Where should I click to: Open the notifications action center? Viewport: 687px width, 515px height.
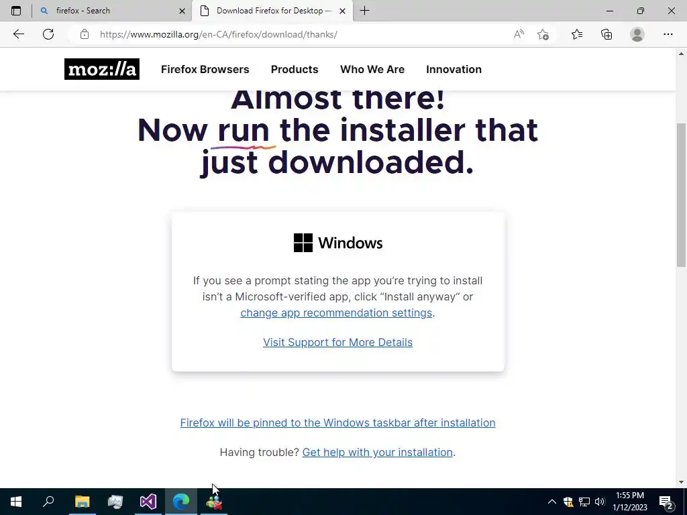click(x=666, y=502)
